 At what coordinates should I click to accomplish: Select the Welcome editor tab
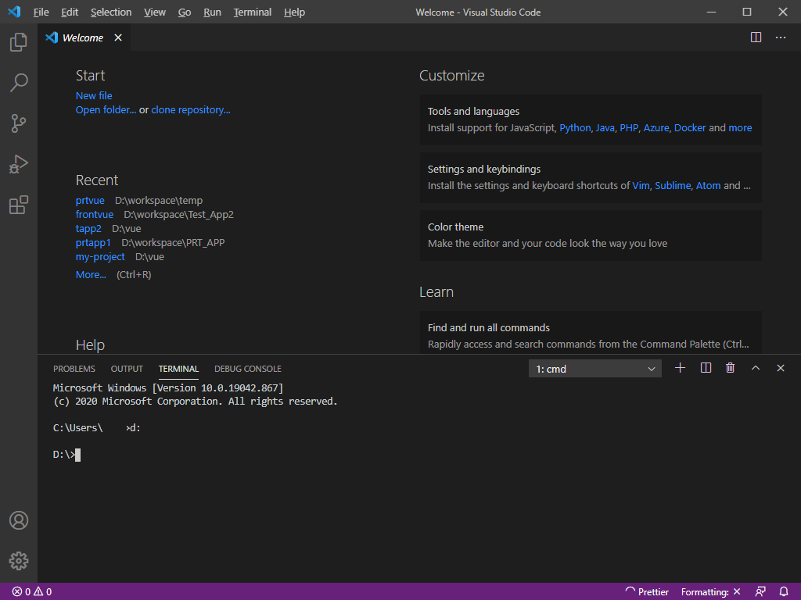[83, 37]
